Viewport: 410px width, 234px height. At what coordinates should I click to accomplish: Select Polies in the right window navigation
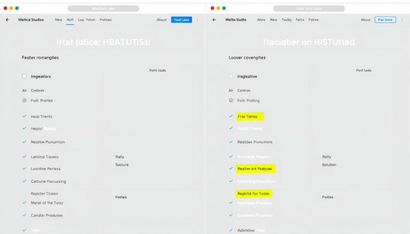[x=314, y=19]
